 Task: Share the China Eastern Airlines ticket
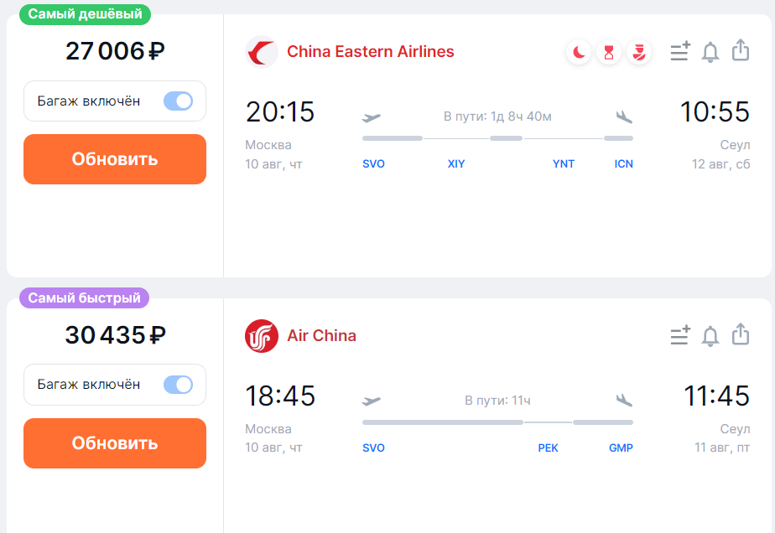[741, 50]
